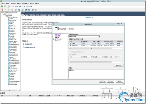Open the 帮助(H) menu
Screen dimensions: 146x104
click(x=37, y=4)
